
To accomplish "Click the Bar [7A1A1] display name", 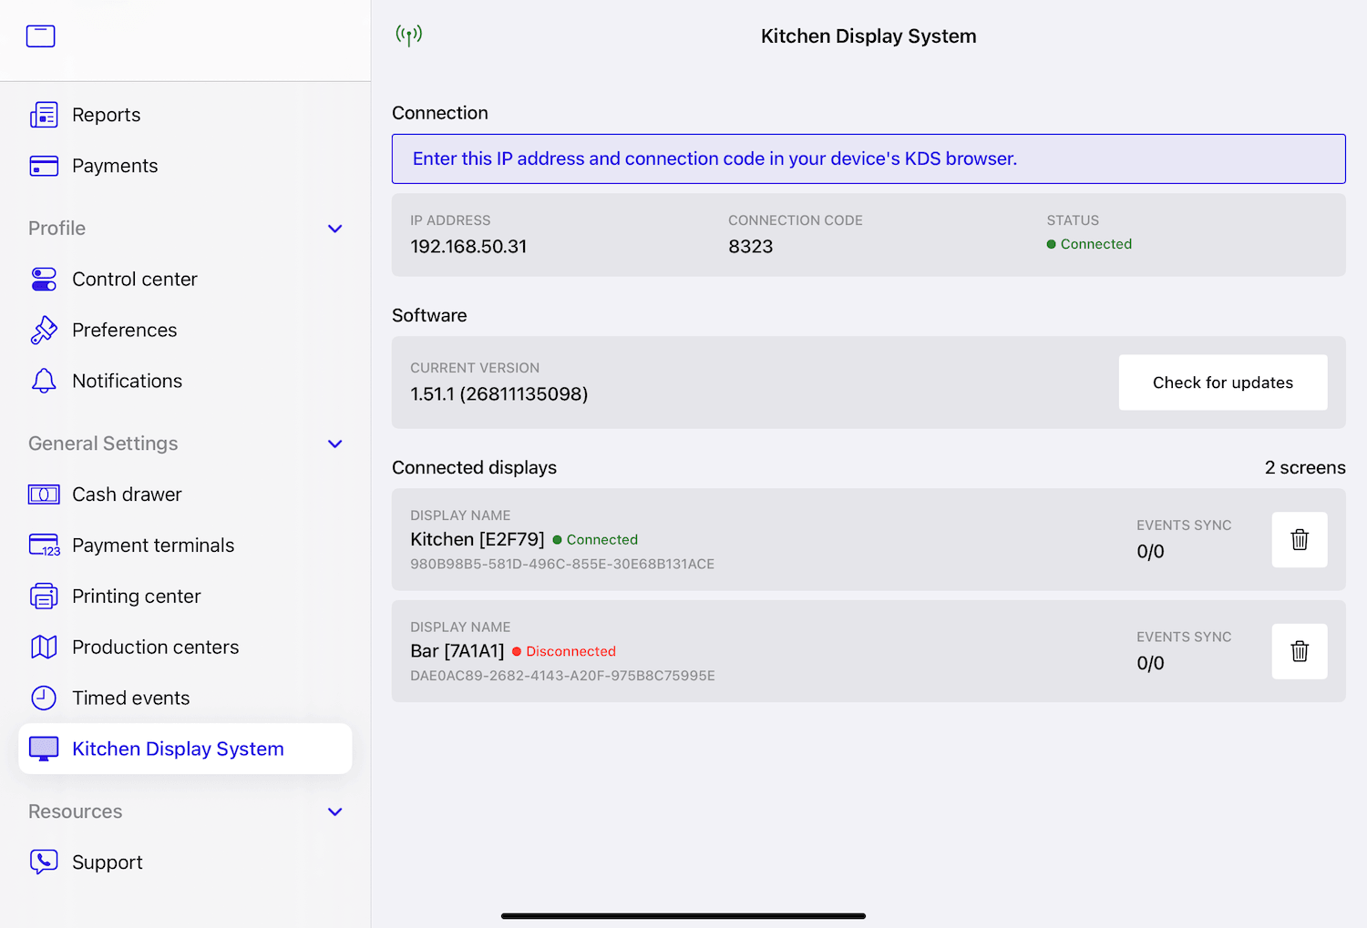I will [457, 651].
